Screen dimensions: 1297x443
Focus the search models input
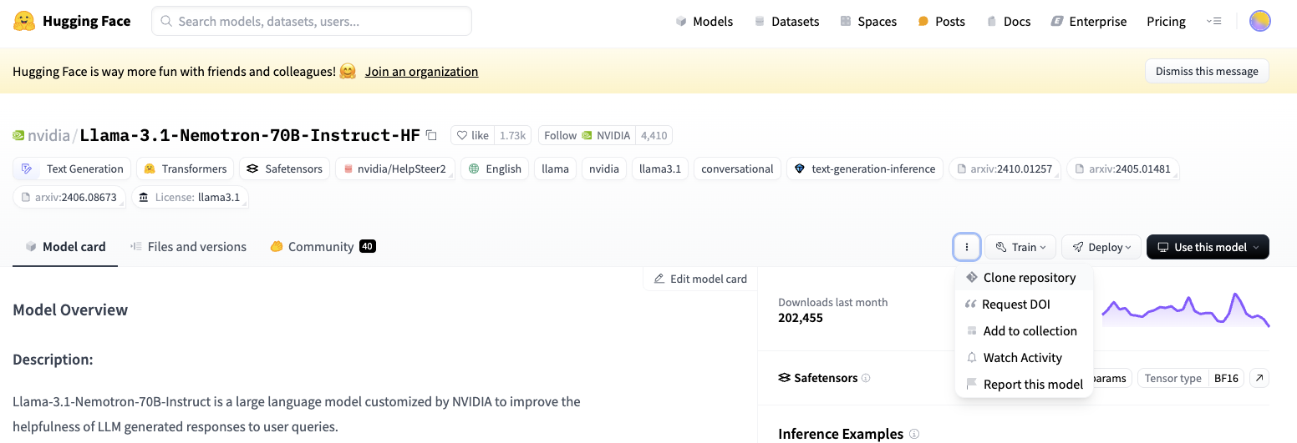312,21
